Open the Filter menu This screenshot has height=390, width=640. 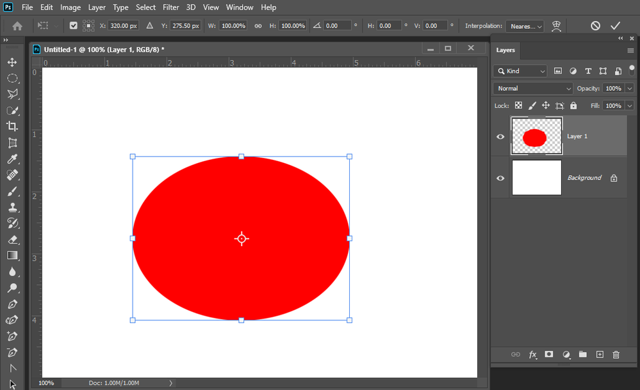(x=170, y=7)
